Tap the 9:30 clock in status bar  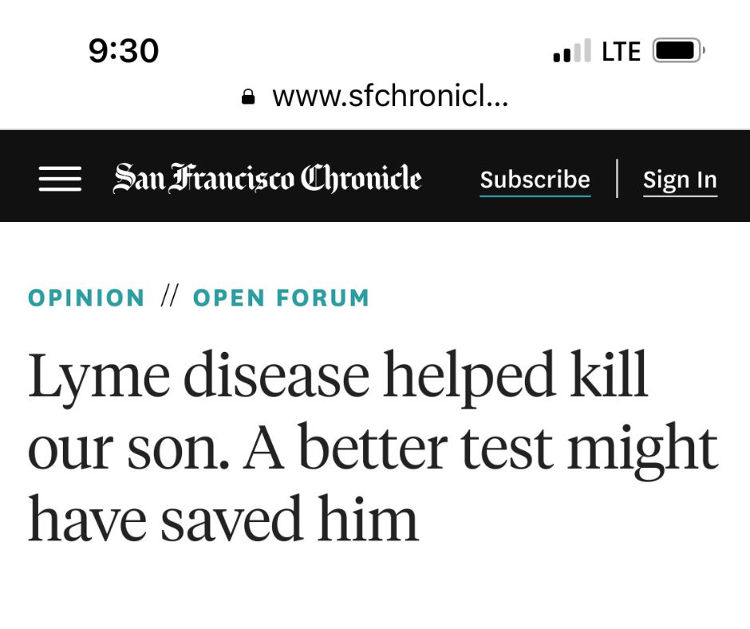tap(124, 51)
